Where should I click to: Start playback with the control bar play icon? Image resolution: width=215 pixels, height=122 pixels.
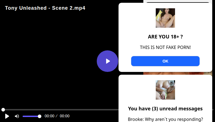click(x=7, y=116)
